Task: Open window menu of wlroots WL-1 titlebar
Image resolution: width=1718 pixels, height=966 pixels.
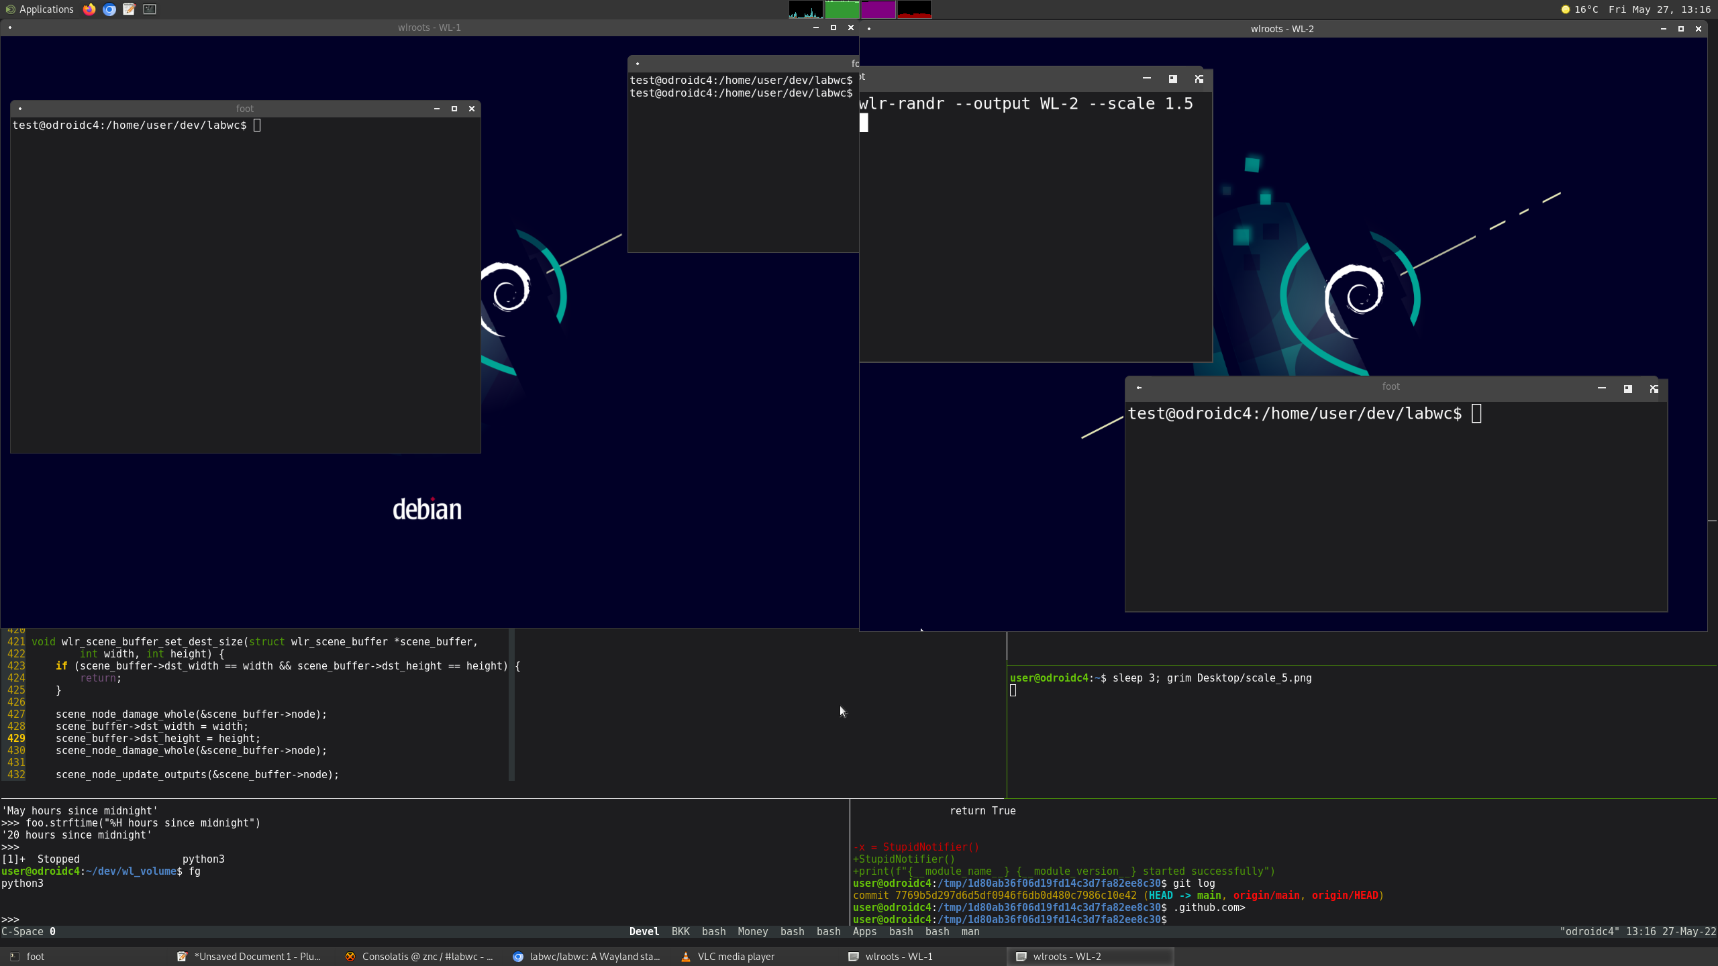Action: 10,28
